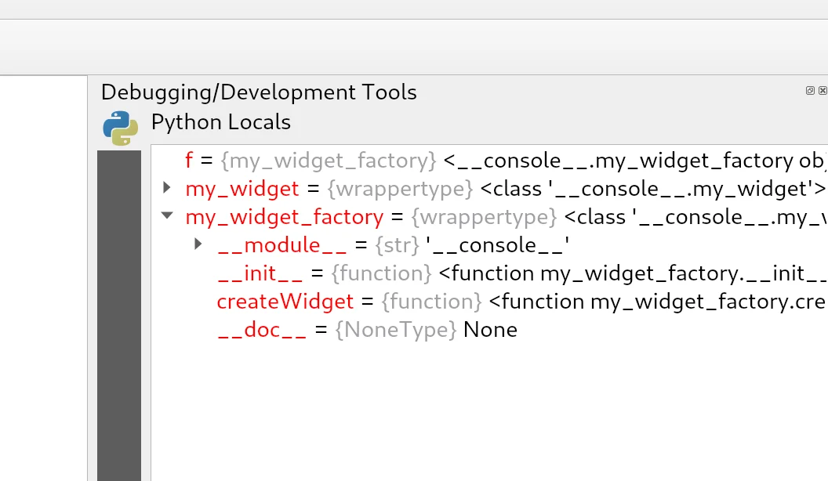
Task: Click the Python Locals heading
Action: (x=220, y=122)
